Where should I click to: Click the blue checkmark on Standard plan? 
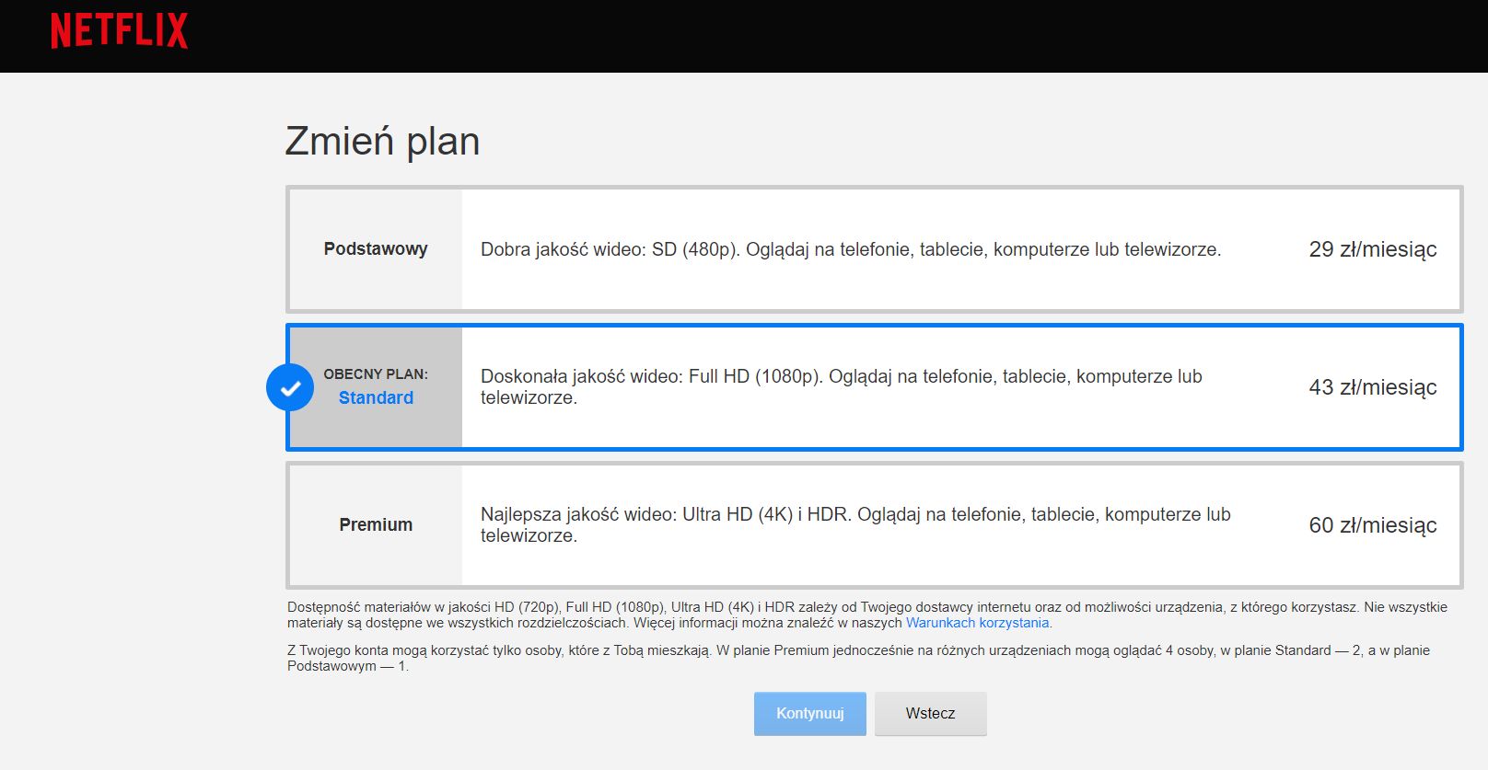[x=290, y=387]
